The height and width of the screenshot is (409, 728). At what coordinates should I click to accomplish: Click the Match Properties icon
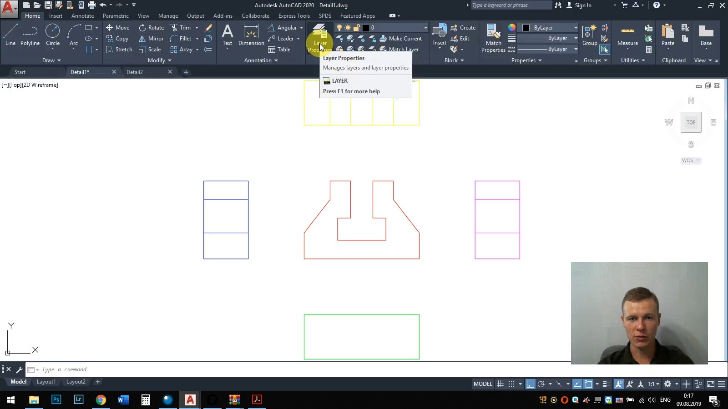(493, 35)
